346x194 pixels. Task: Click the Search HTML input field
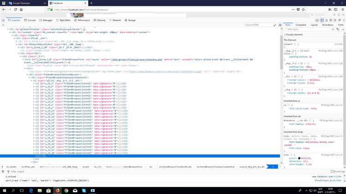(x=257, y=25)
